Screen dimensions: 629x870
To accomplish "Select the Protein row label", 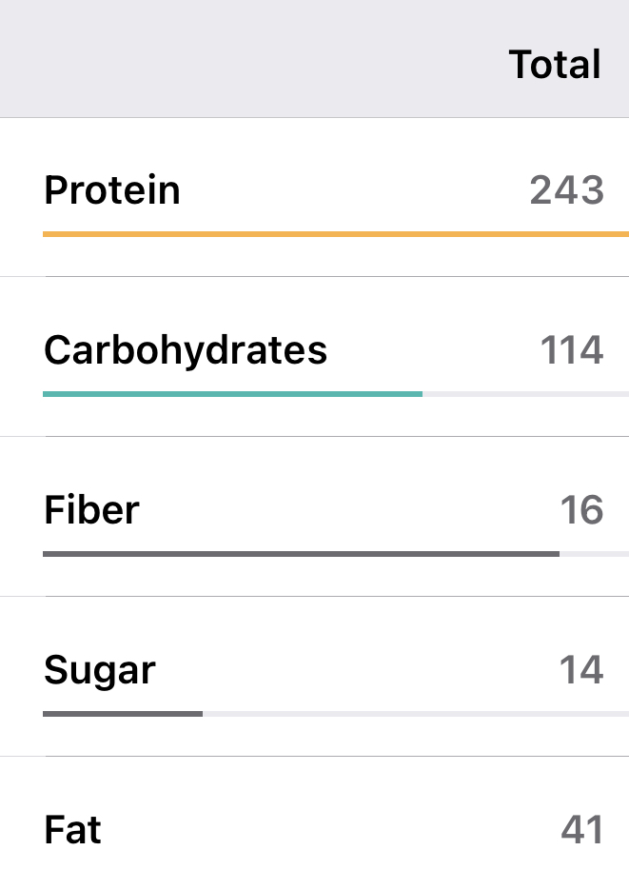I will [112, 190].
